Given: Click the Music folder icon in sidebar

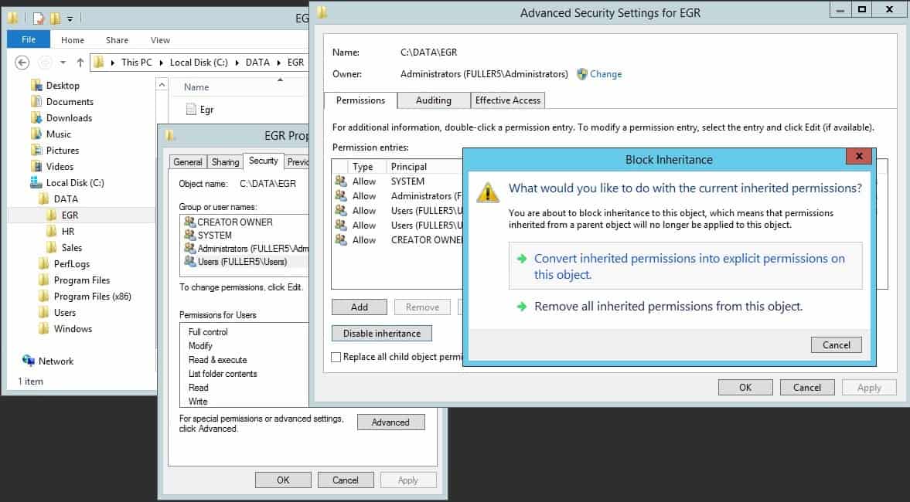Looking at the screenshot, I should (36, 134).
